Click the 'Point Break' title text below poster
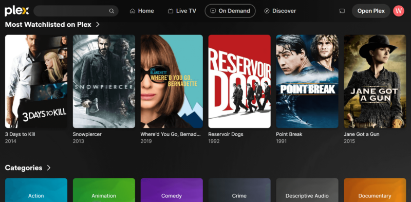411x202 pixels. coord(289,134)
